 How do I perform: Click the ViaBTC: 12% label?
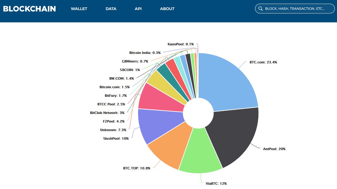[x=217, y=183]
